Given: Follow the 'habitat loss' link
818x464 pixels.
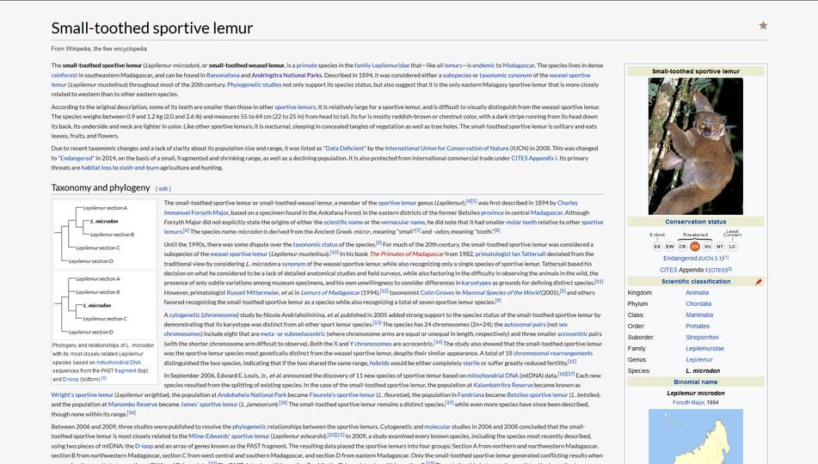Looking at the screenshot, I should (96, 168).
